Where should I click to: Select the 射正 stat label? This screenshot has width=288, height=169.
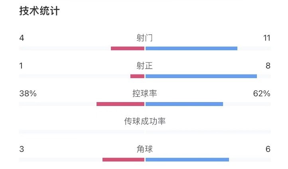[x=144, y=66]
